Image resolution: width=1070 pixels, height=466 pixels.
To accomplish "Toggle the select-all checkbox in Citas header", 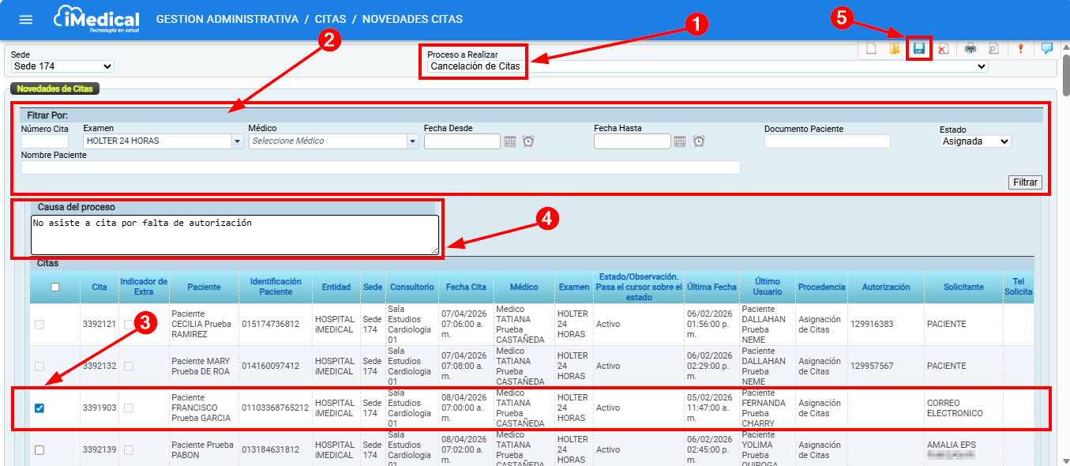I will coord(55,287).
